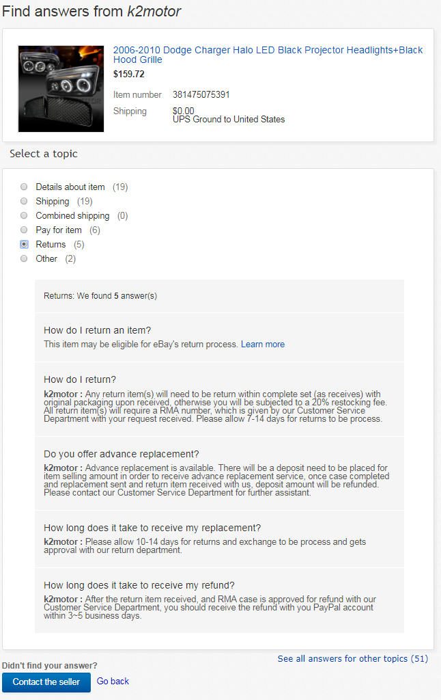Choose the Combined shipping radio option
Image resolution: width=441 pixels, height=700 pixels.
(x=24, y=215)
